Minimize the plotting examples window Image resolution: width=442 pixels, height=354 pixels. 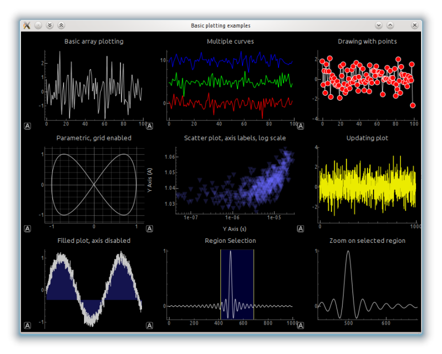(x=378, y=25)
